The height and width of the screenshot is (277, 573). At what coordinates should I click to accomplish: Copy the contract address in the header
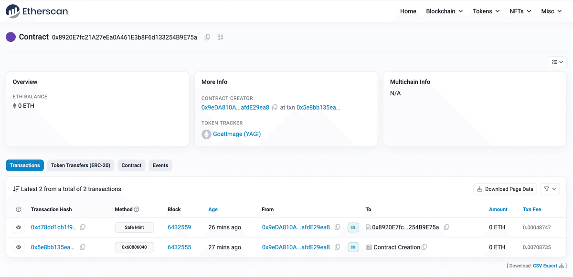pyautogui.click(x=207, y=37)
